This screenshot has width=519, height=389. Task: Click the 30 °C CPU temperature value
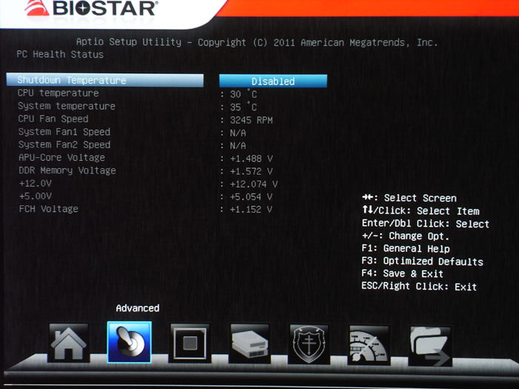point(243,94)
